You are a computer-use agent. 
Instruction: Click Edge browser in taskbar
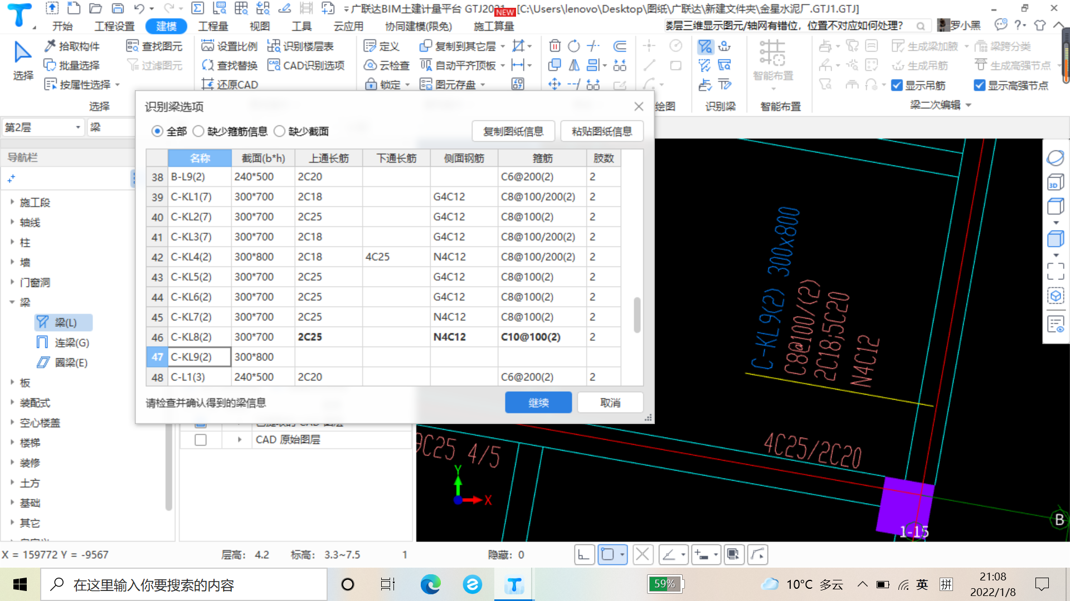(430, 584)
